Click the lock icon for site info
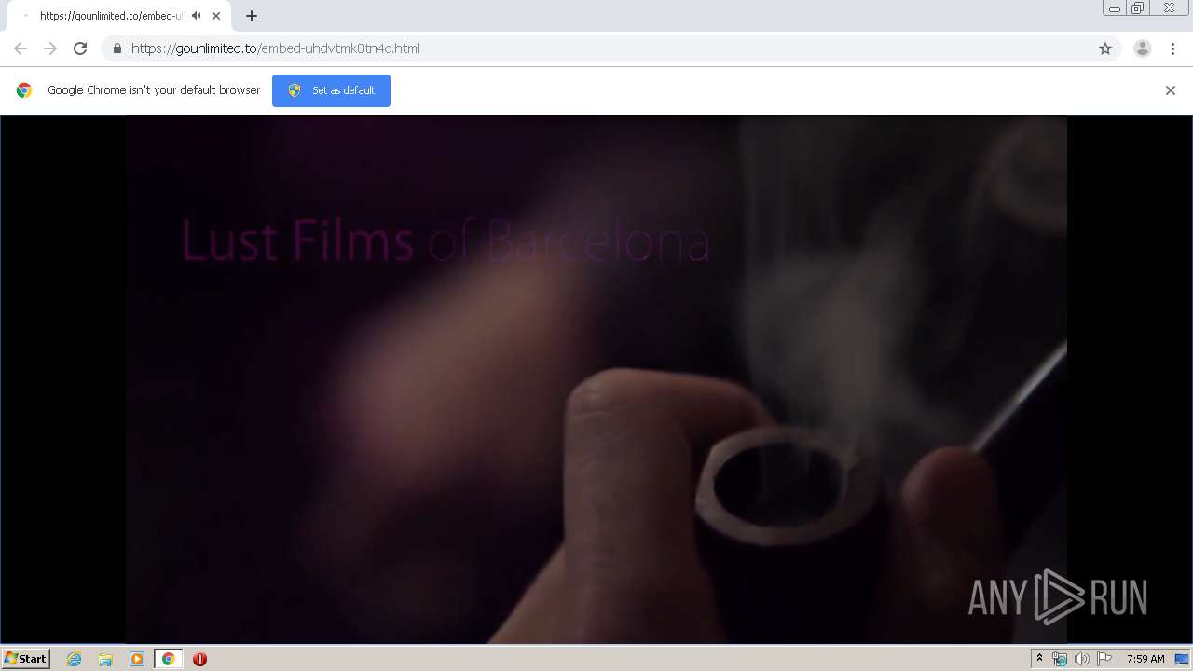 tap(117, 48)
